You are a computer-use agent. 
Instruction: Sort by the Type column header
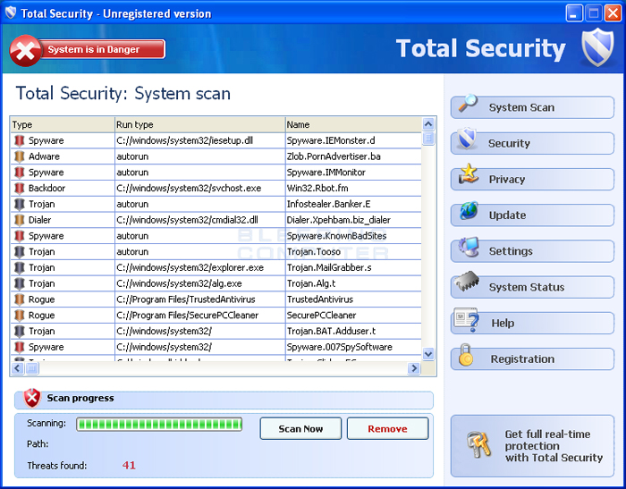(63, 124)
